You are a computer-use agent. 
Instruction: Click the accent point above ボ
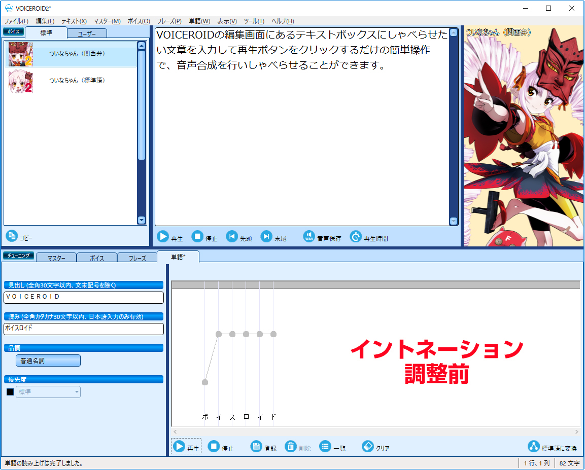205,382
